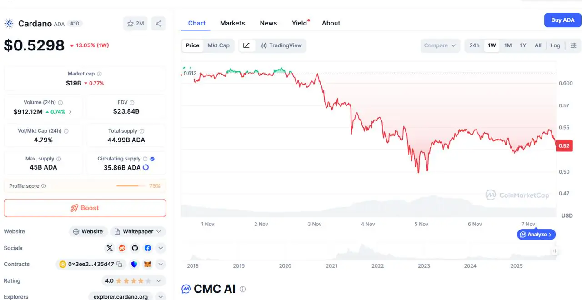Click the Buy ADA button
Screen dimensions: 582x300
click(562, 20)
